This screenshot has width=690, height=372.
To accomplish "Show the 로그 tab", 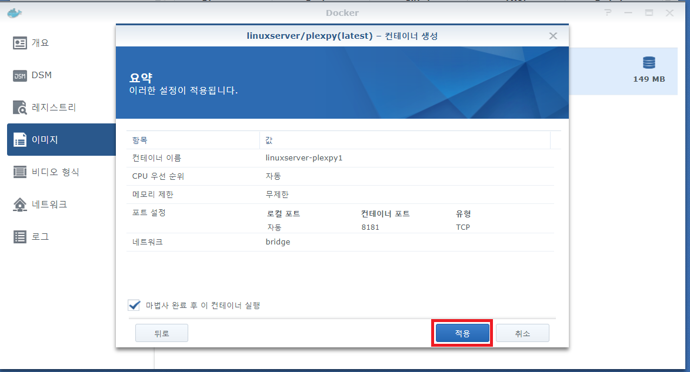I will (62, 237).
